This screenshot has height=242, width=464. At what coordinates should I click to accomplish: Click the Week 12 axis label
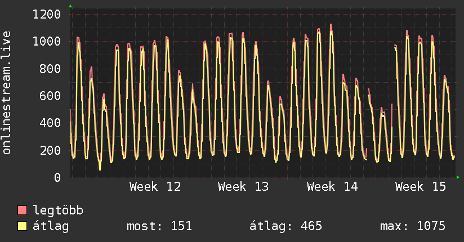[x=155, y=187]
